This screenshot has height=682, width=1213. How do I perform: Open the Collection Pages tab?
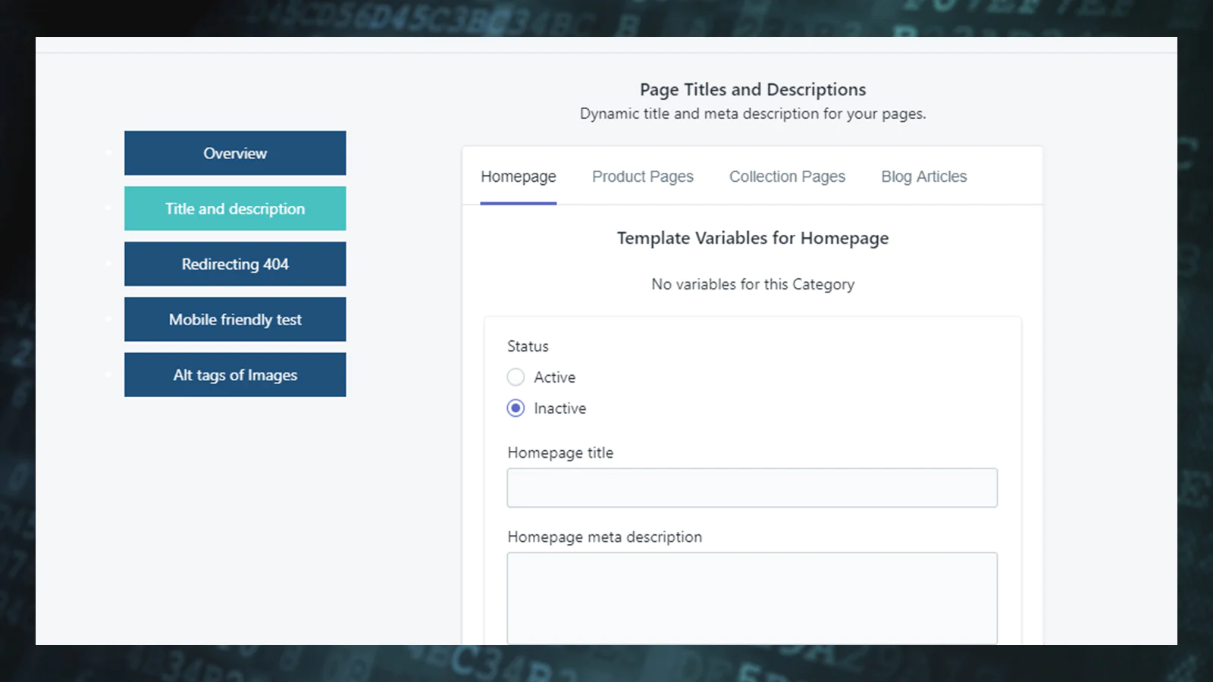pyautogui.click(x=787, y=177)
